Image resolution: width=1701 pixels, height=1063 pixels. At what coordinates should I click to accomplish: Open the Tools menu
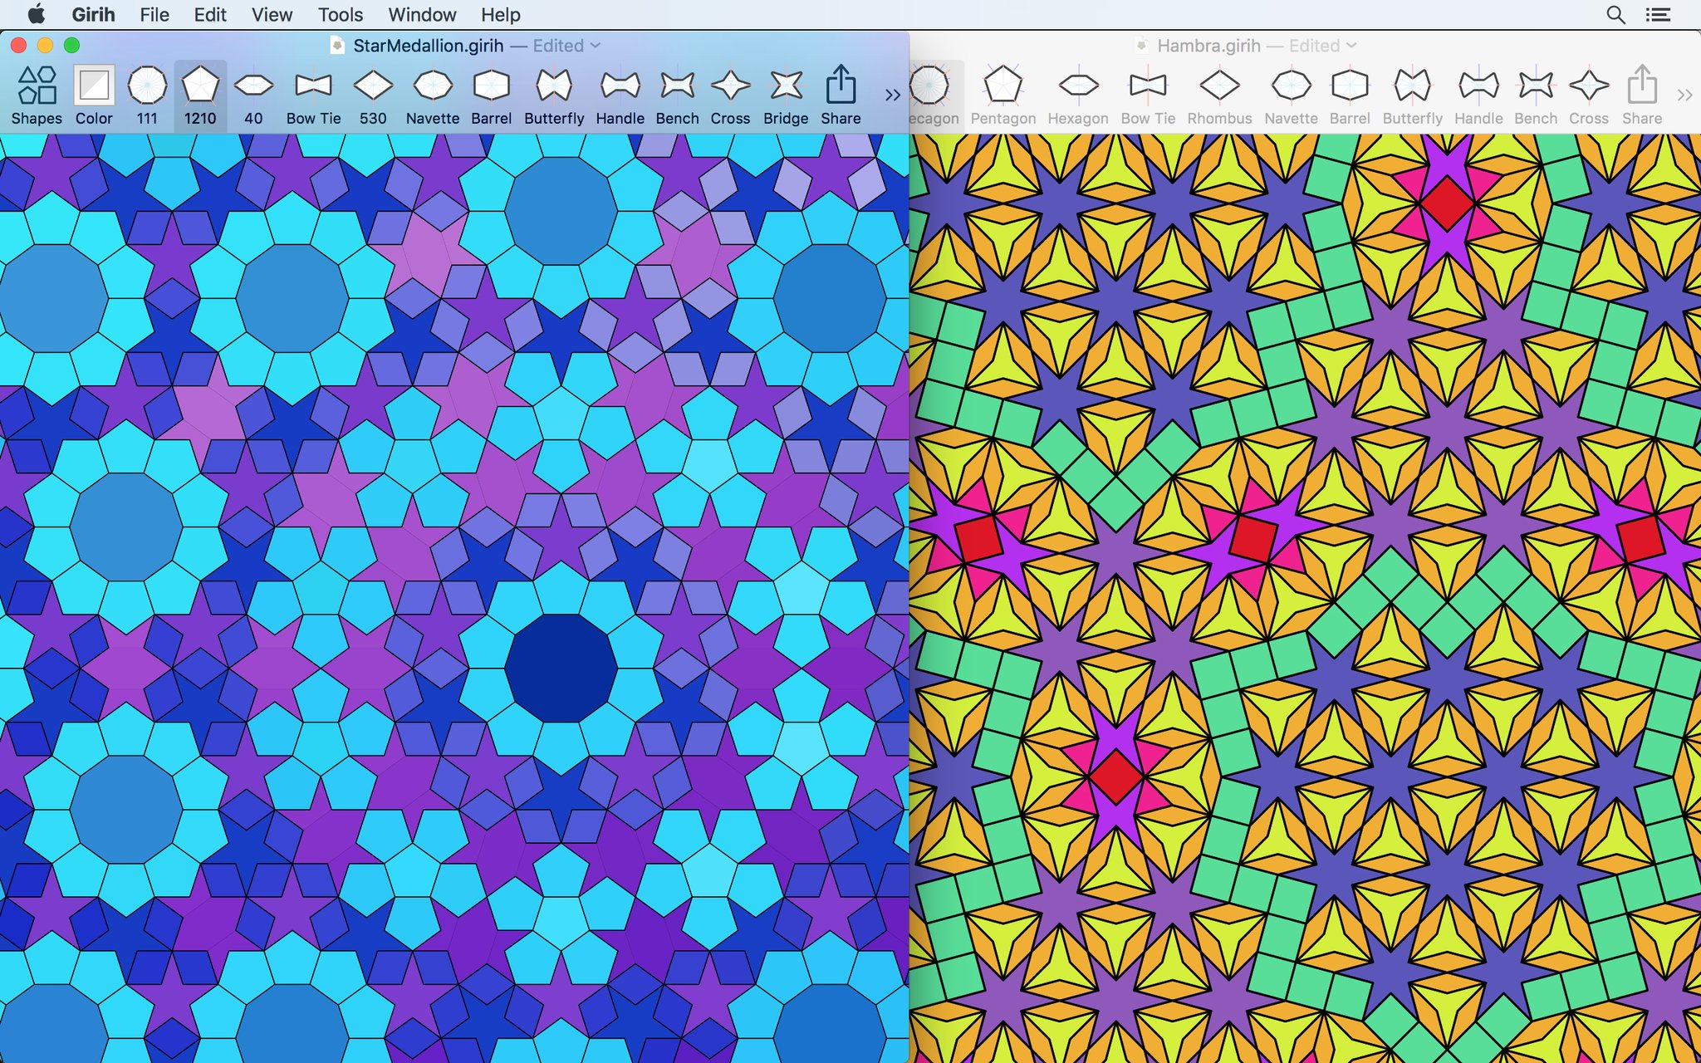[x=340, y=14]
